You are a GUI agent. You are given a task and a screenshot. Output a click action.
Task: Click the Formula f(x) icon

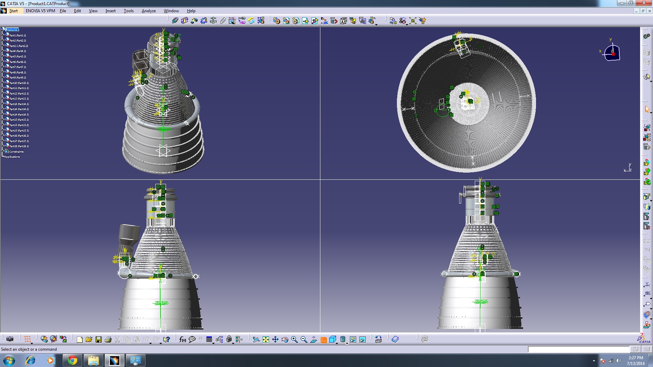tap(183, 339)
